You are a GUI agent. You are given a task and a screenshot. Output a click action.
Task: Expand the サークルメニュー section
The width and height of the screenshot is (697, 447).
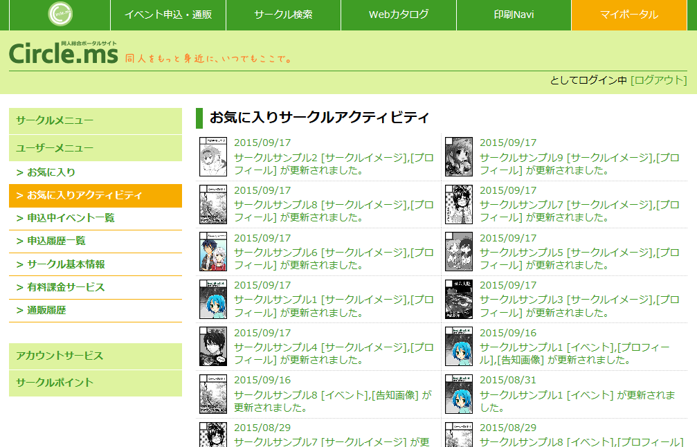[x=96, y=121]
